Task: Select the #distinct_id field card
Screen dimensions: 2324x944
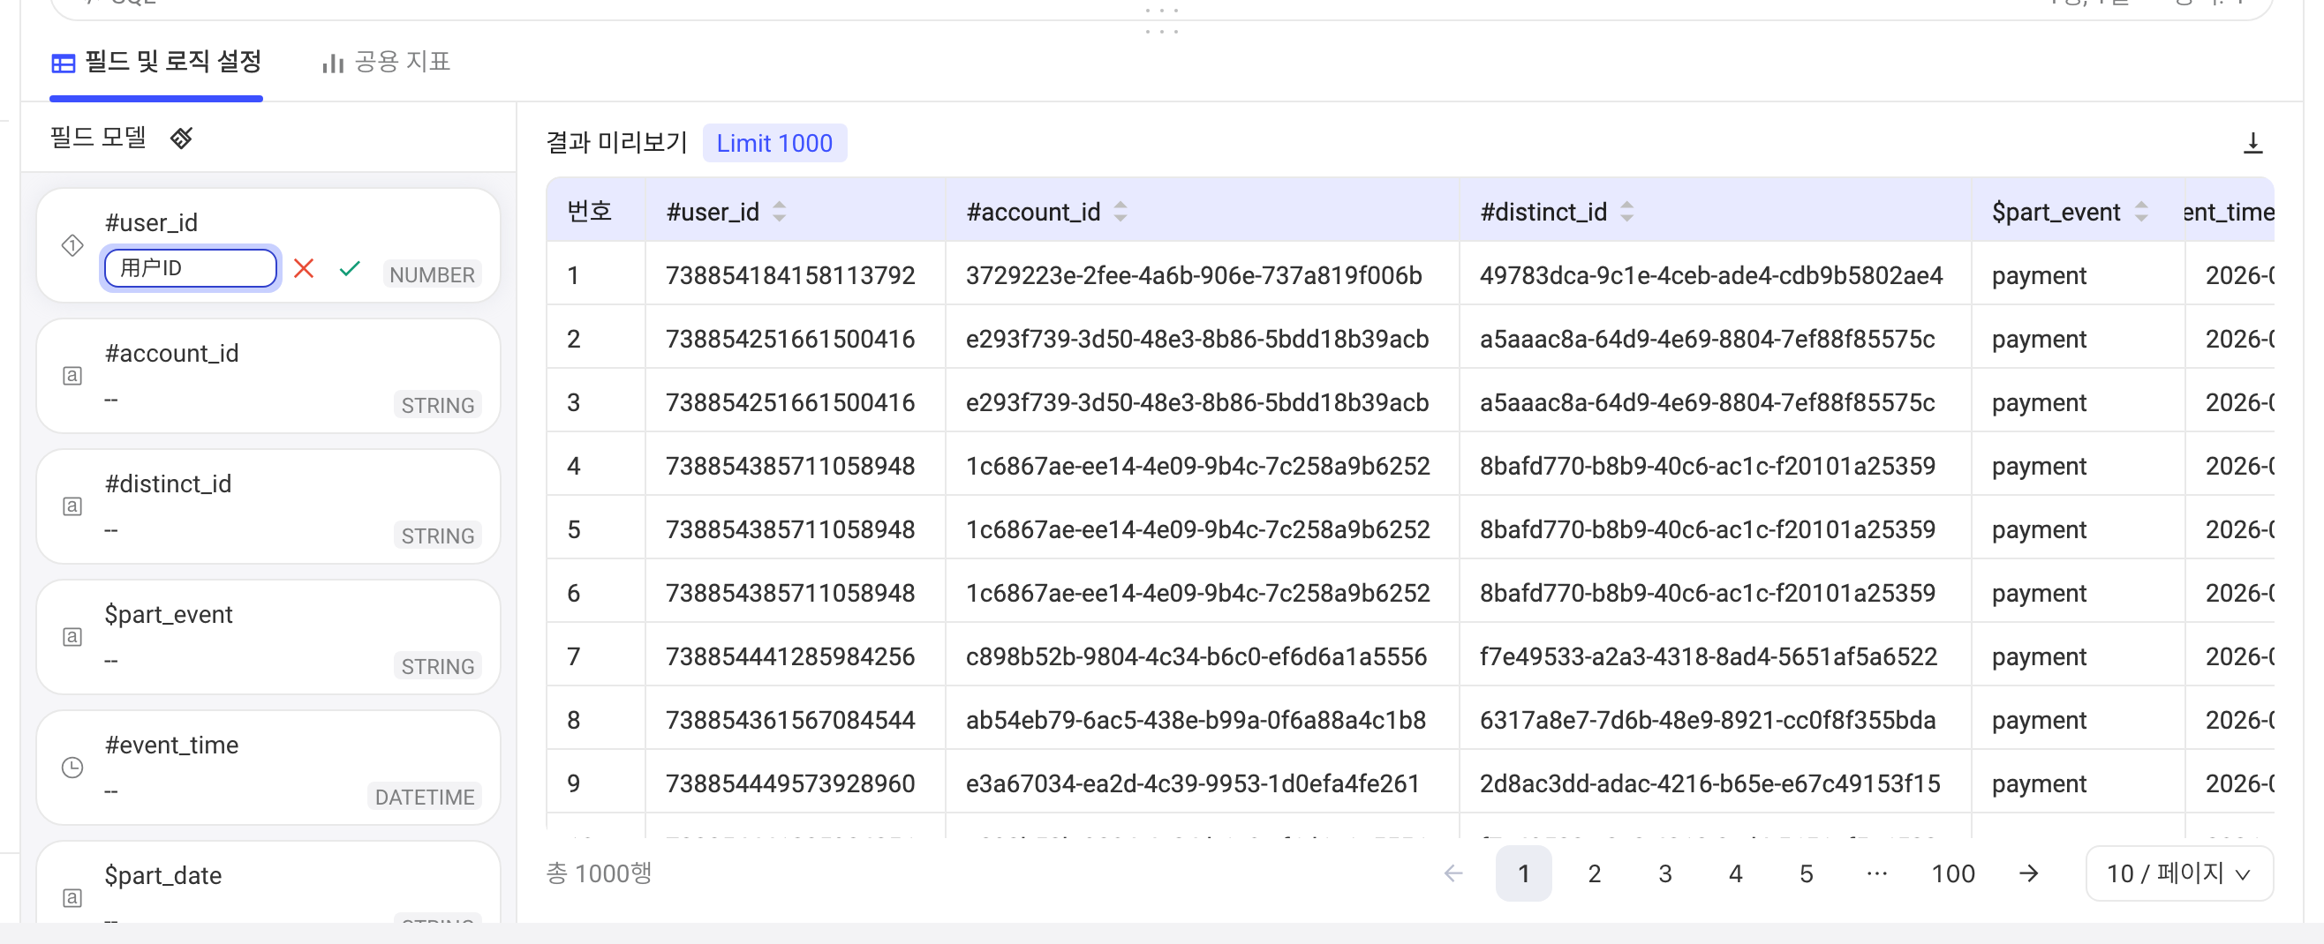Action: click(x=268, y=506)
